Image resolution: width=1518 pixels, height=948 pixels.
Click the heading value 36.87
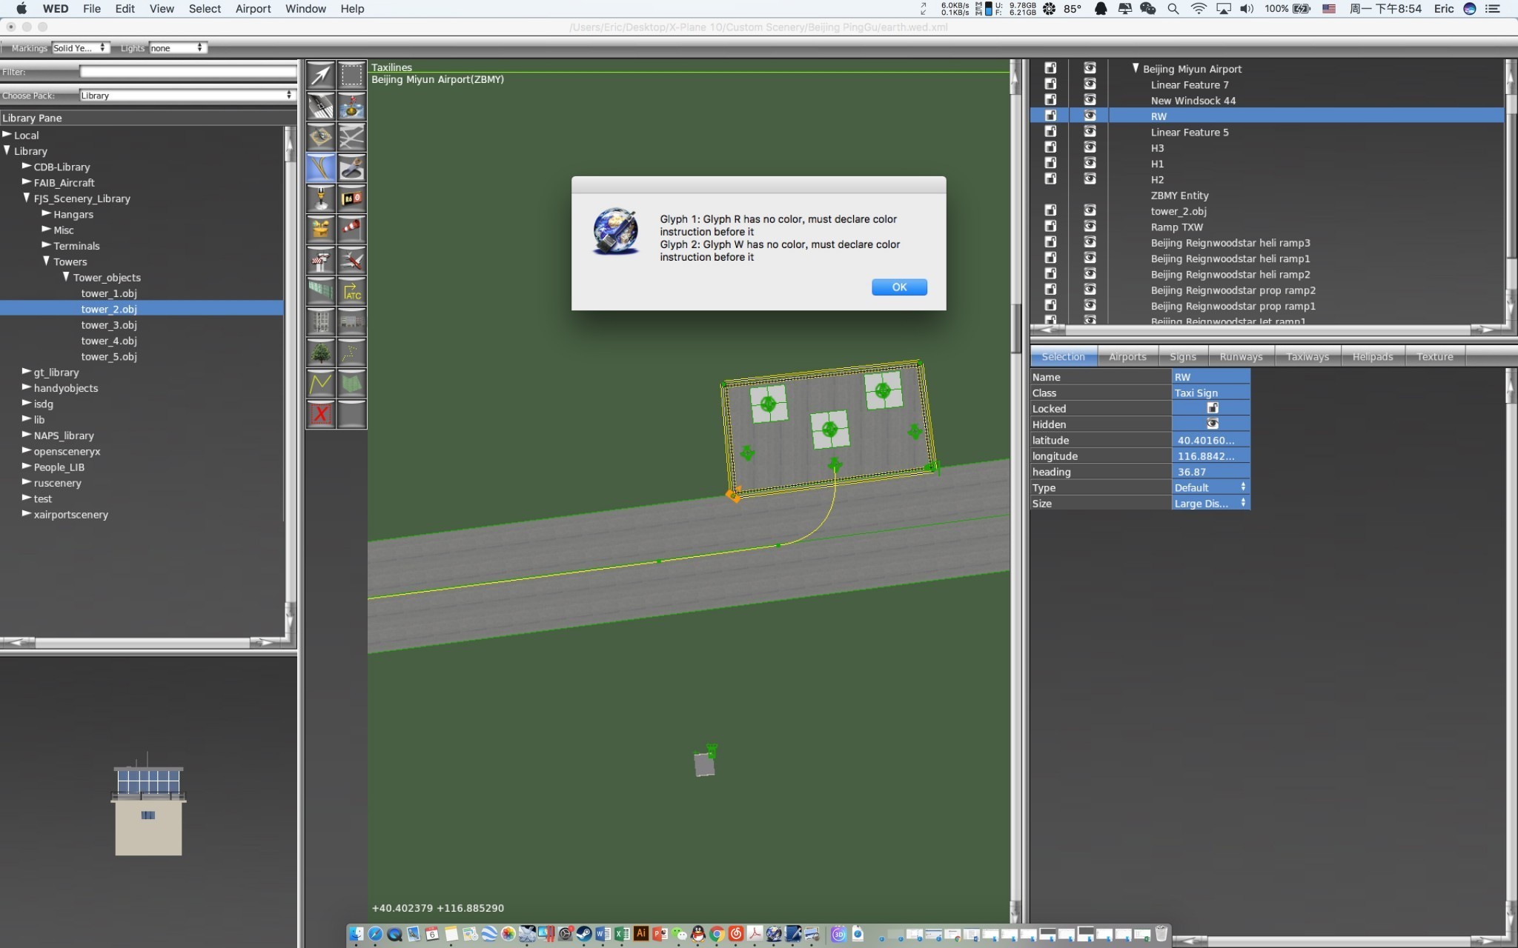(x=1211, y=472)
